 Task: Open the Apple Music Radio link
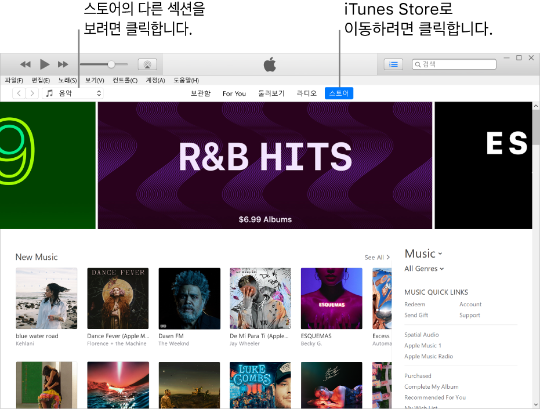[x=429, y=356]
